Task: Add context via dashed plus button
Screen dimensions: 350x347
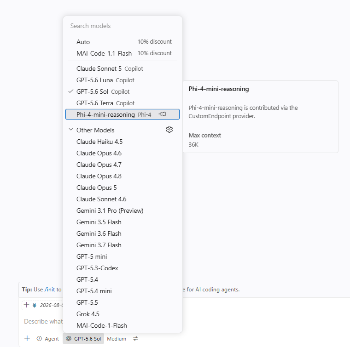Action: 26,305
